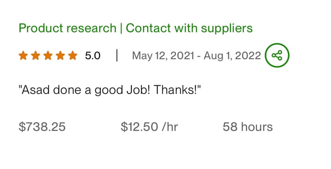Click "Contact with suppliers" in the title

(x=189, y=28)
